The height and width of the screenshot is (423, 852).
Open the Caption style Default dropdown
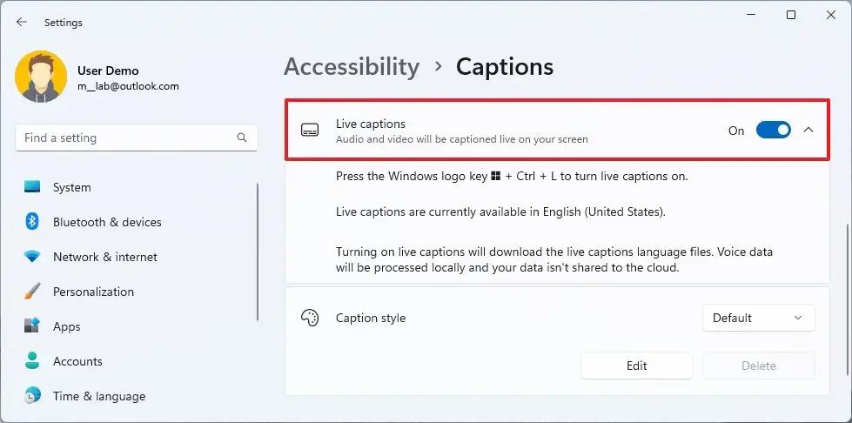pos(758,318)
